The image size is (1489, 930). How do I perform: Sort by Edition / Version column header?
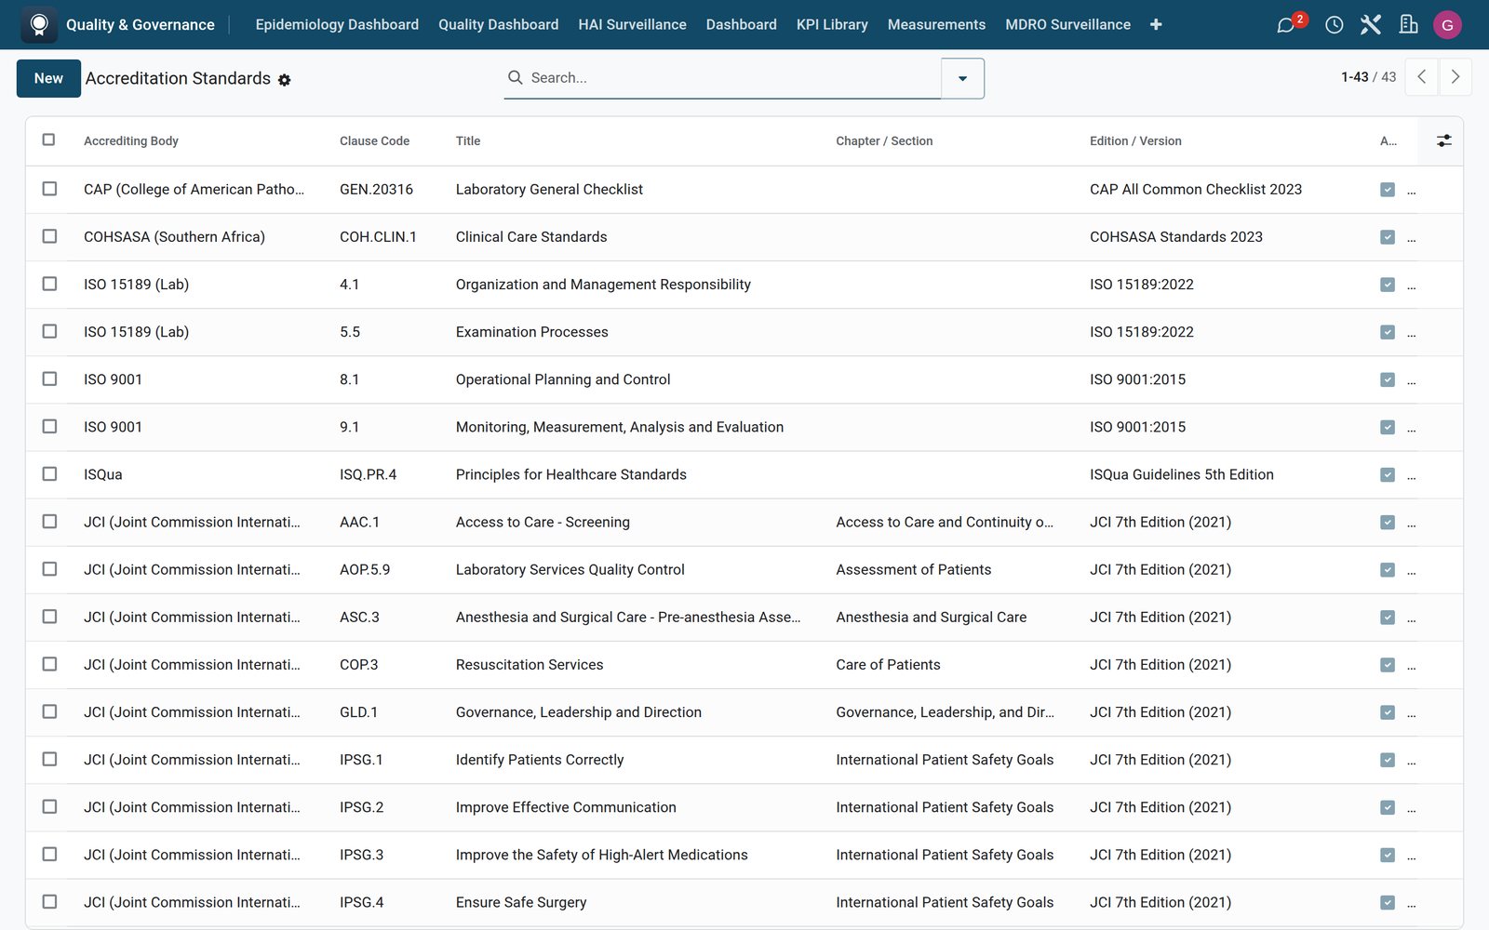[x=1135, y=141]
